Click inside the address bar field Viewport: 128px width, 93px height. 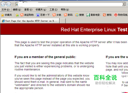tap(70, 4)
